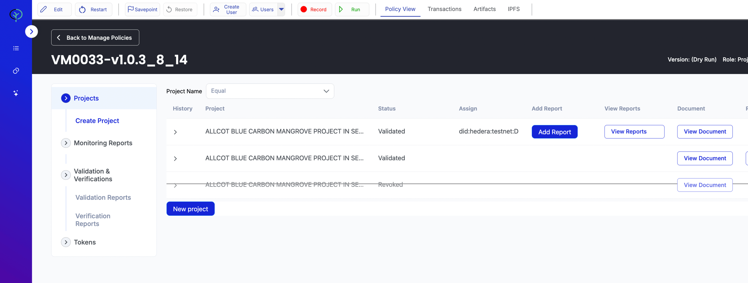
Task: Expand the Monitoring Reports tree section
Action: click(x=66, y=143)
